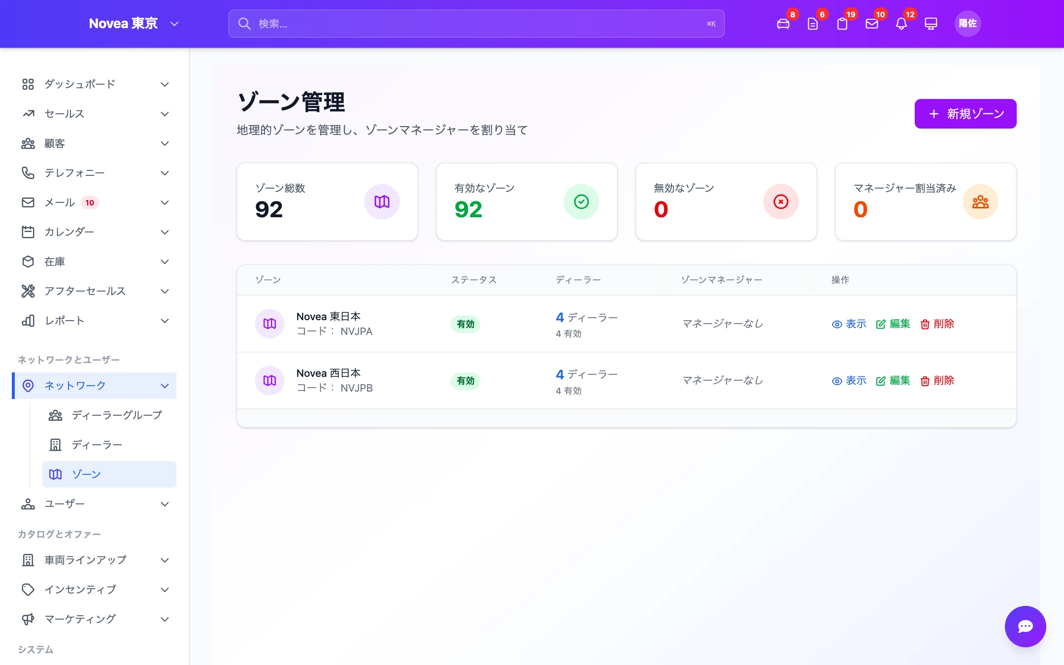Expand the メール menu chevron
Viewport: 1064px width, 665px height.
click(165, 202)
